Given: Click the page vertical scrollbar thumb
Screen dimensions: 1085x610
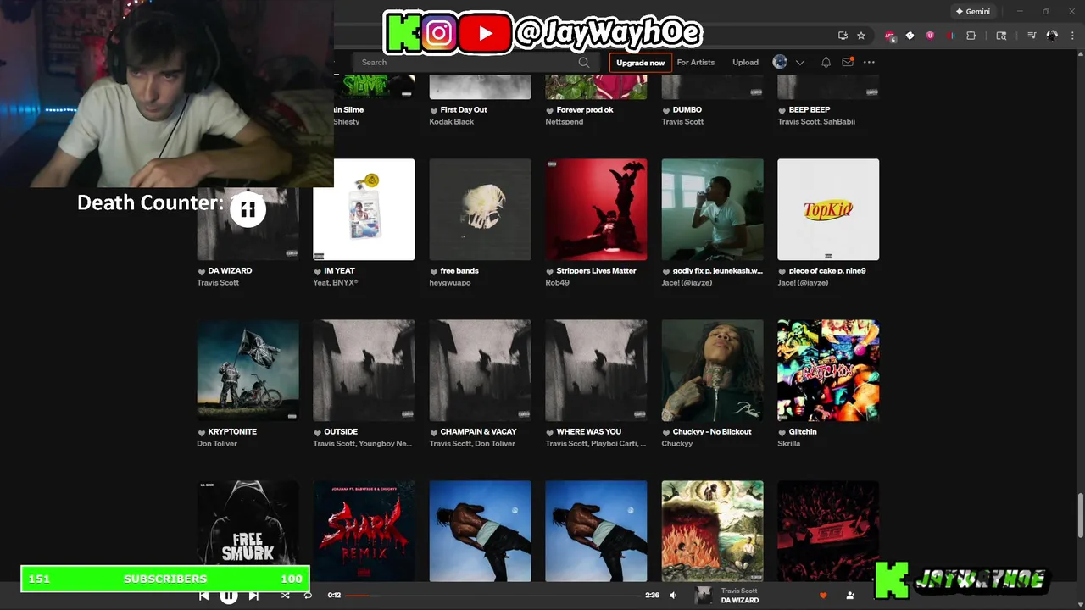Looking at the screenshot, I should coord(1080,514).
